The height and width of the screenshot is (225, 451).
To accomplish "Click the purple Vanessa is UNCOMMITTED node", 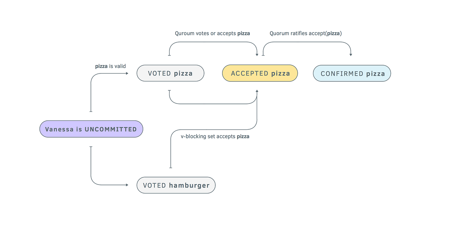I will (91, 129).
